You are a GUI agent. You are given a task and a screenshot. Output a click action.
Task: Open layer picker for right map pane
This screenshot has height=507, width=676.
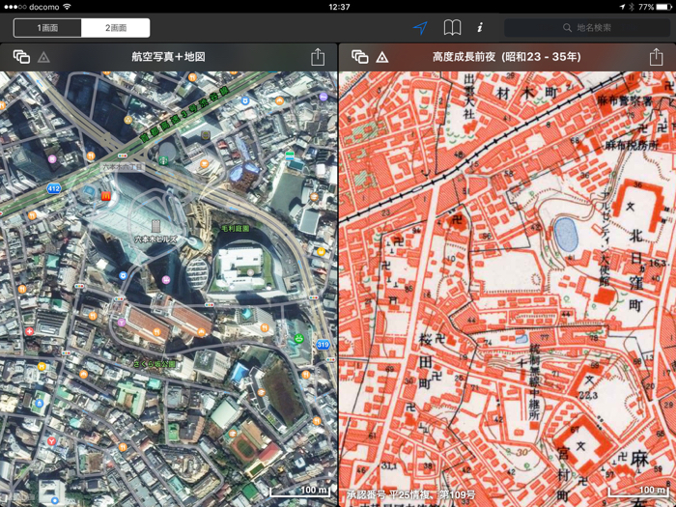pyautogui.click(x=359, y=58)
